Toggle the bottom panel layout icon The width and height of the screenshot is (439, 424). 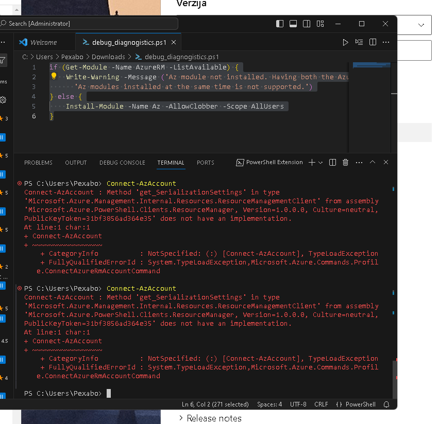pyautogui.click(x=293, y=24)
